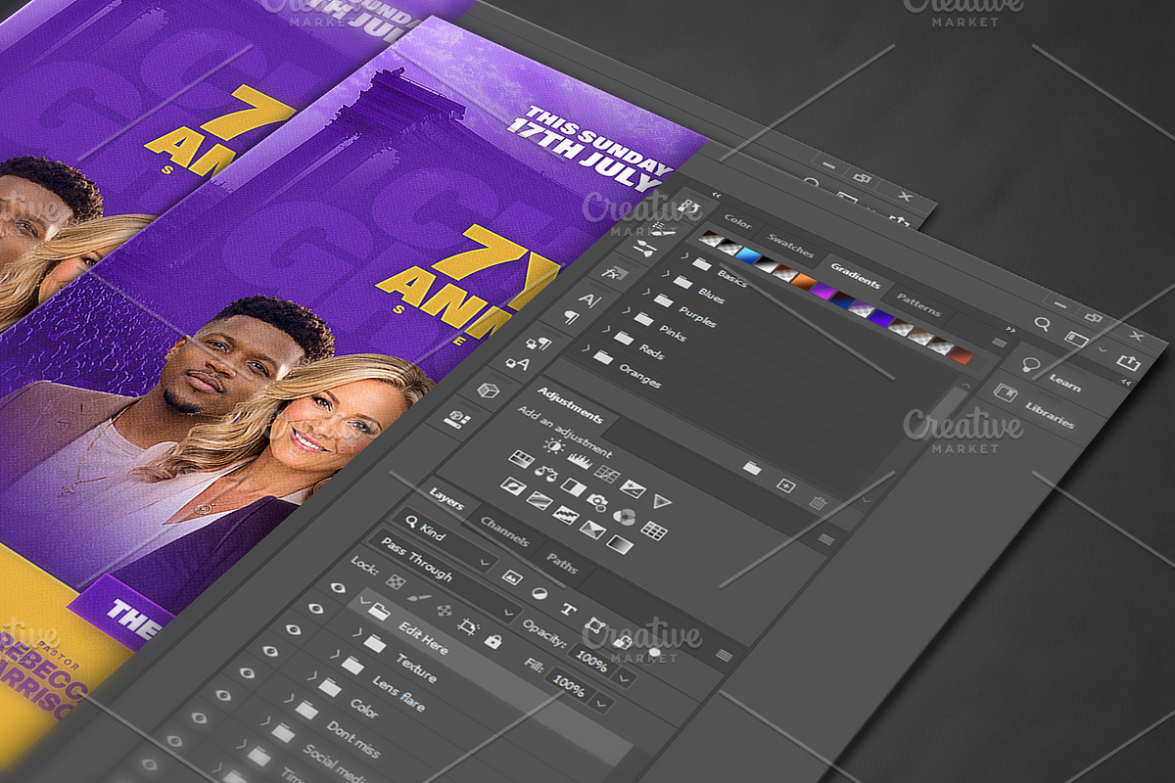The height and width of the screenshot is (783, 1175).
Task: Open the Character panel icon (A|)
Action: (x=589, y=299)
